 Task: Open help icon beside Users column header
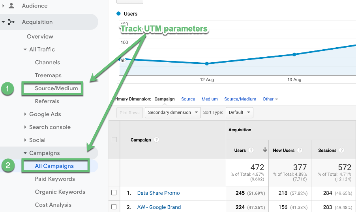pyautogui.click(x=251, y=150)
